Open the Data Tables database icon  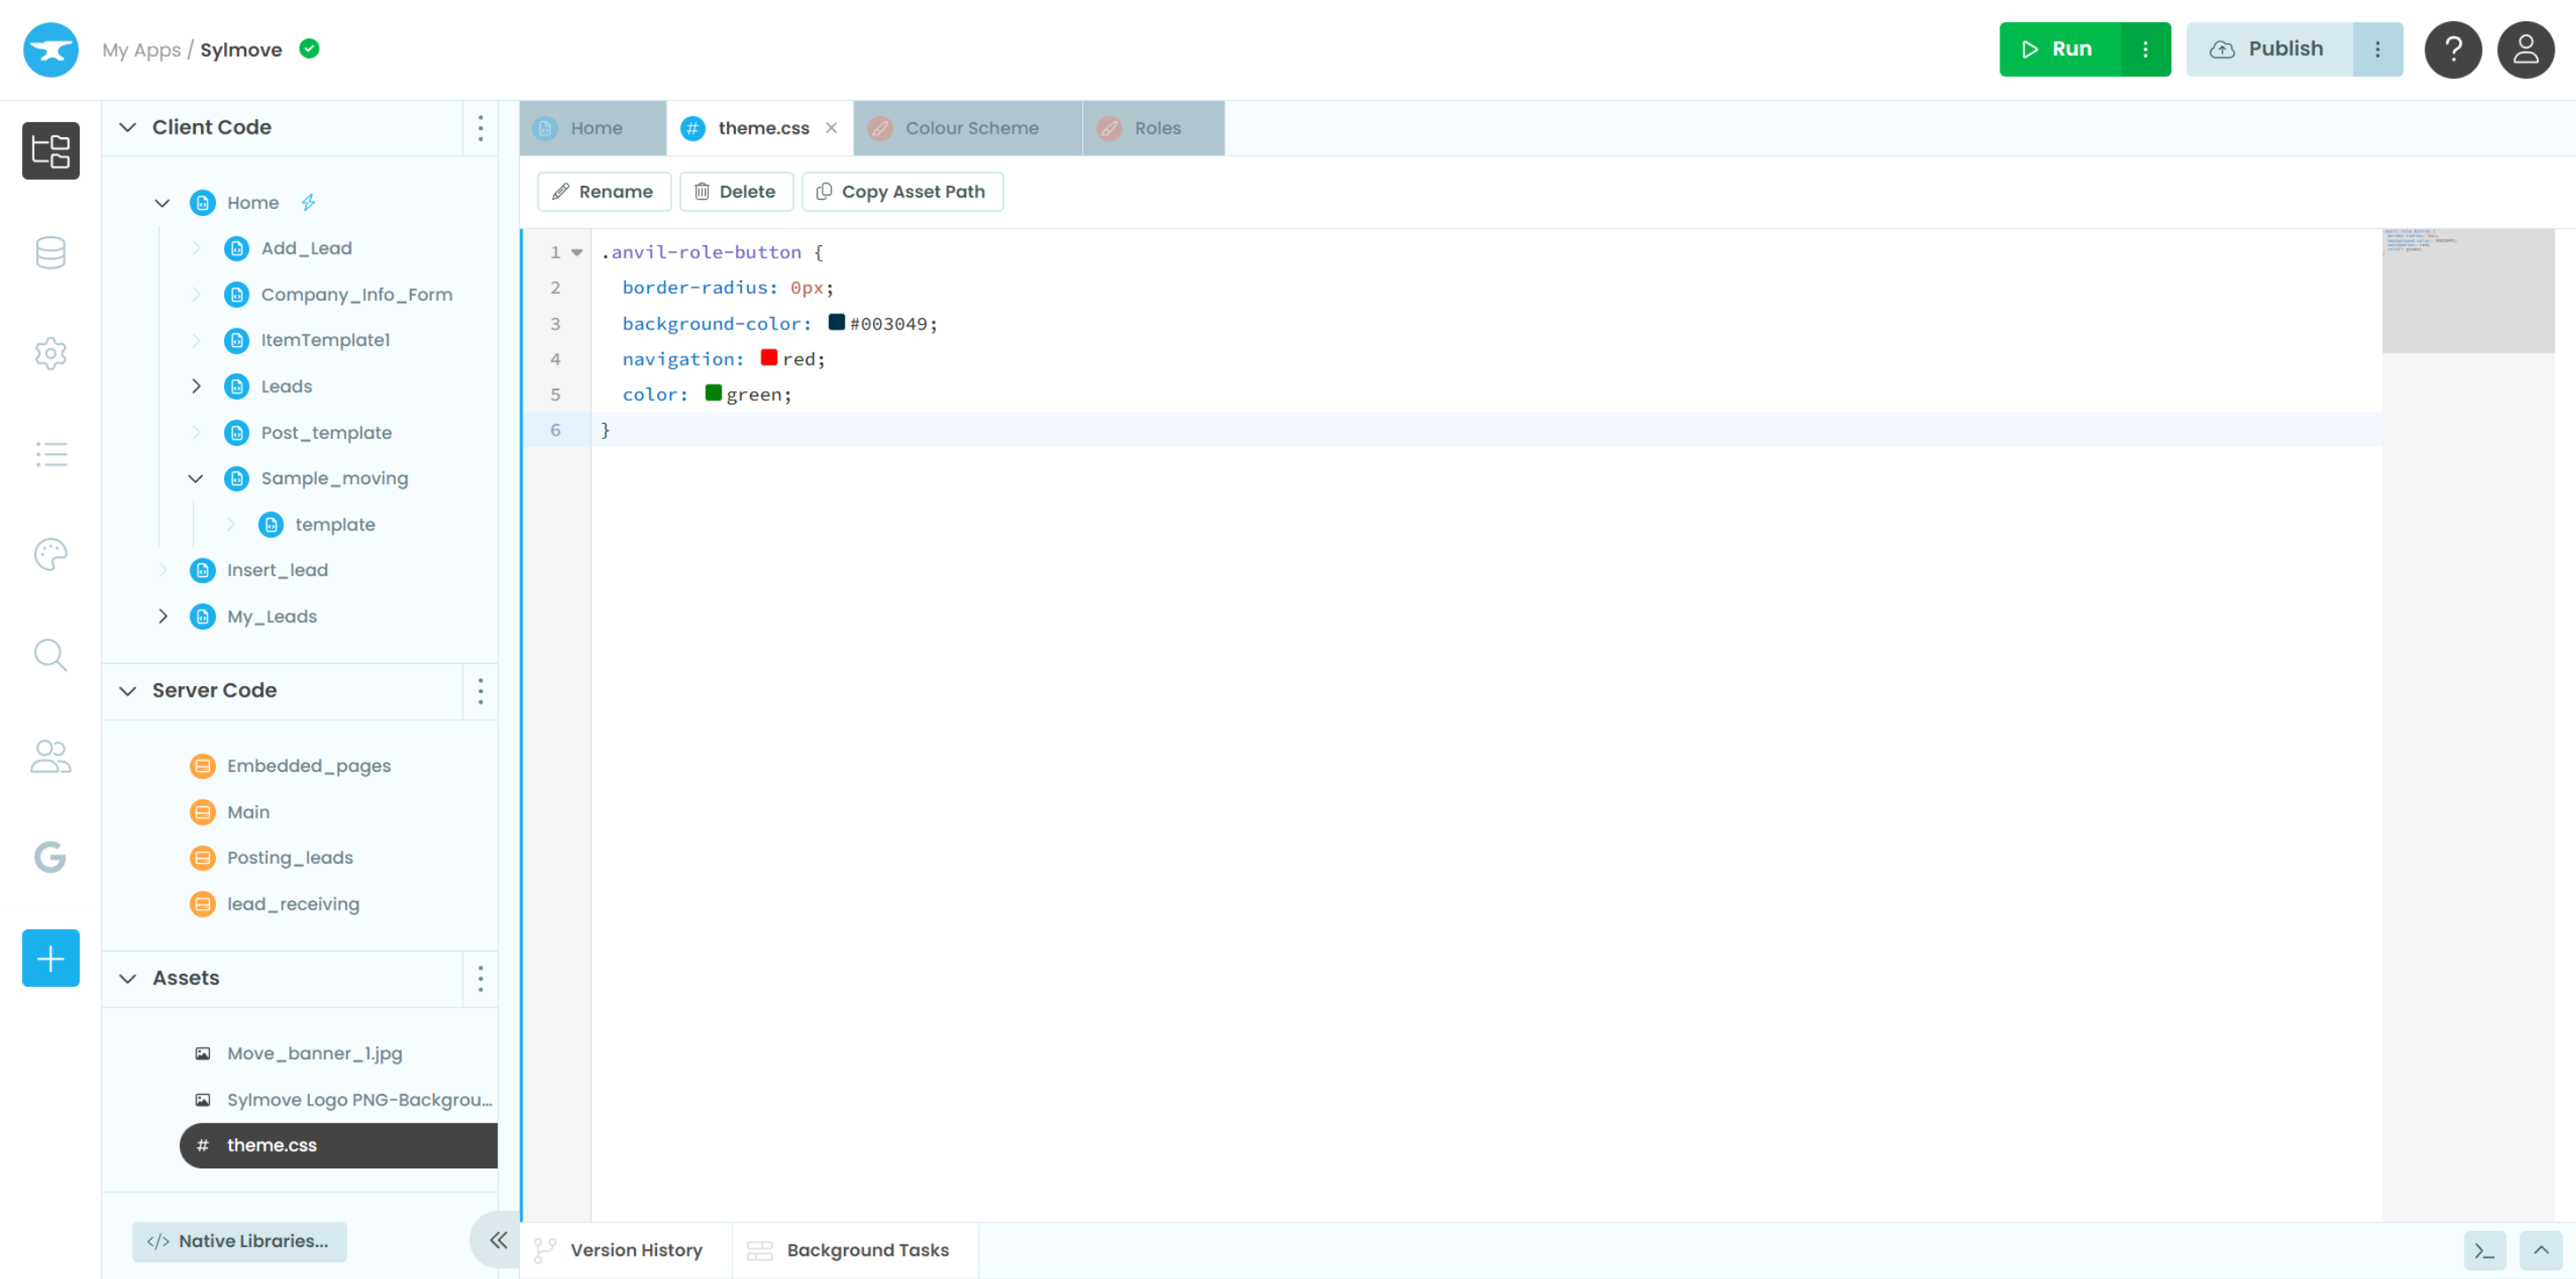(50, 253)
